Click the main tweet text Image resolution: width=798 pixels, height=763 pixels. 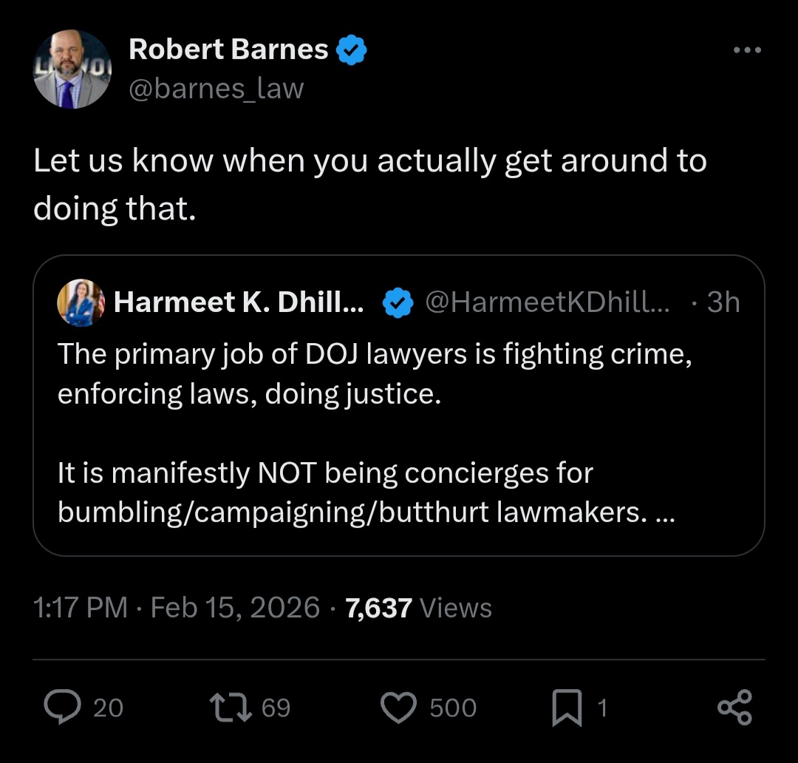click(x=369, y=185)
